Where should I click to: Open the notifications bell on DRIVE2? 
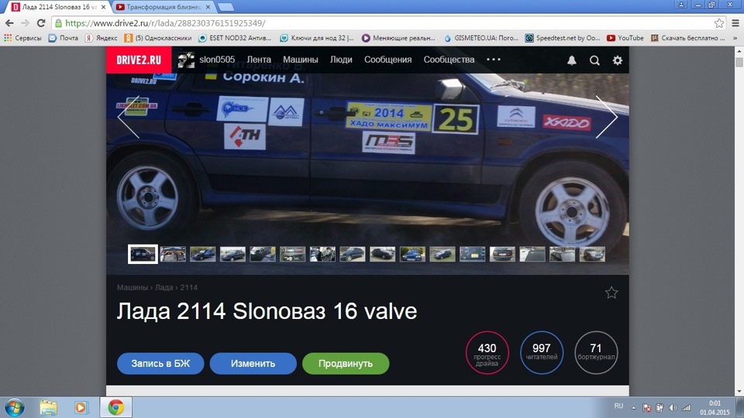pos(572,60)
